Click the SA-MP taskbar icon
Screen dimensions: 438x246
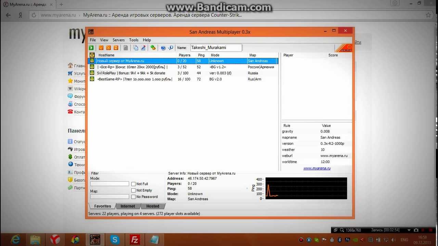(94, 240)
